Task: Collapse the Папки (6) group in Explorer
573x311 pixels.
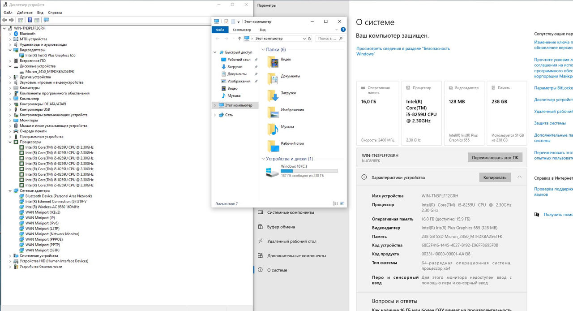Action: pyautogui.click(x=263, y=50)
